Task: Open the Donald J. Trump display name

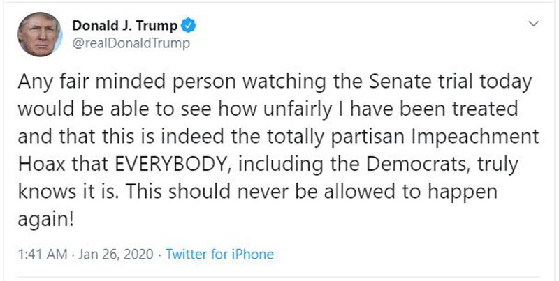Action: point(125,26)
